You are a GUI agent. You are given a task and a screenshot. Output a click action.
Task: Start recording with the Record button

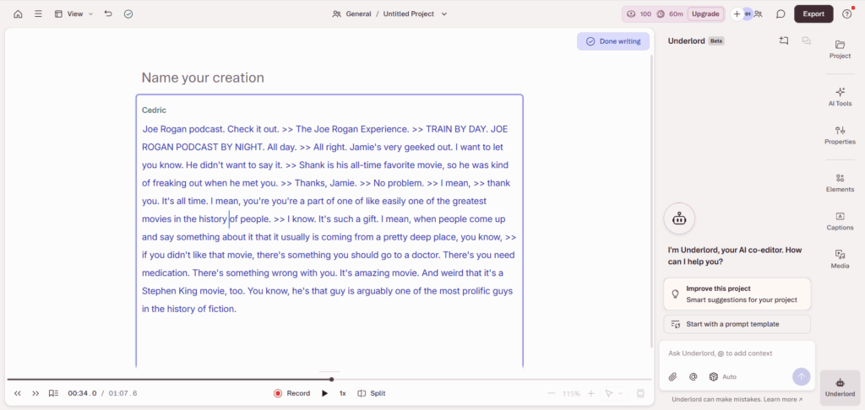[291, 393]
